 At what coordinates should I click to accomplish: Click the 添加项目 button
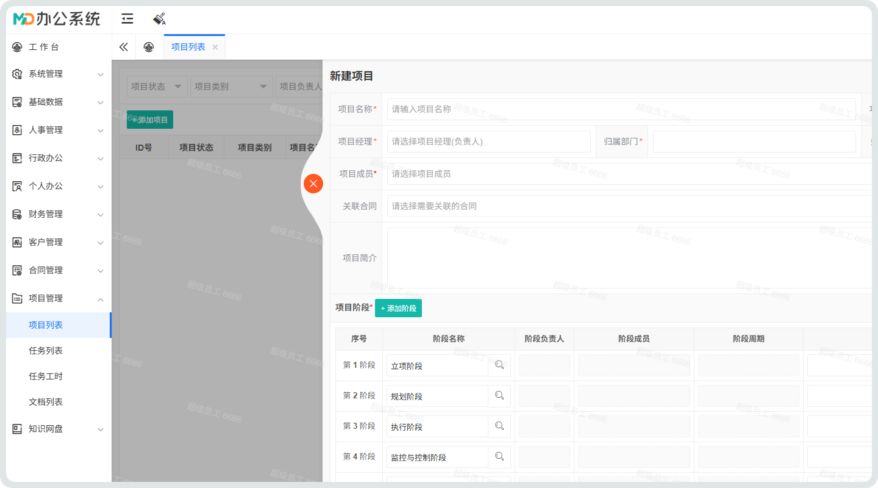150,120
